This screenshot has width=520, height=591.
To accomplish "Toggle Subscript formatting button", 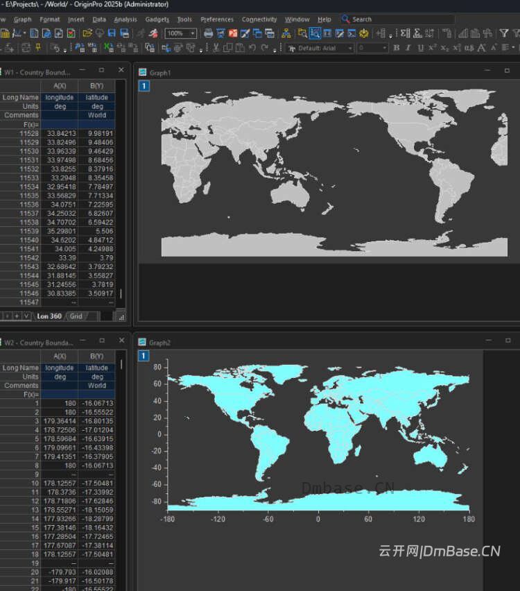I will tap(444, 48).
